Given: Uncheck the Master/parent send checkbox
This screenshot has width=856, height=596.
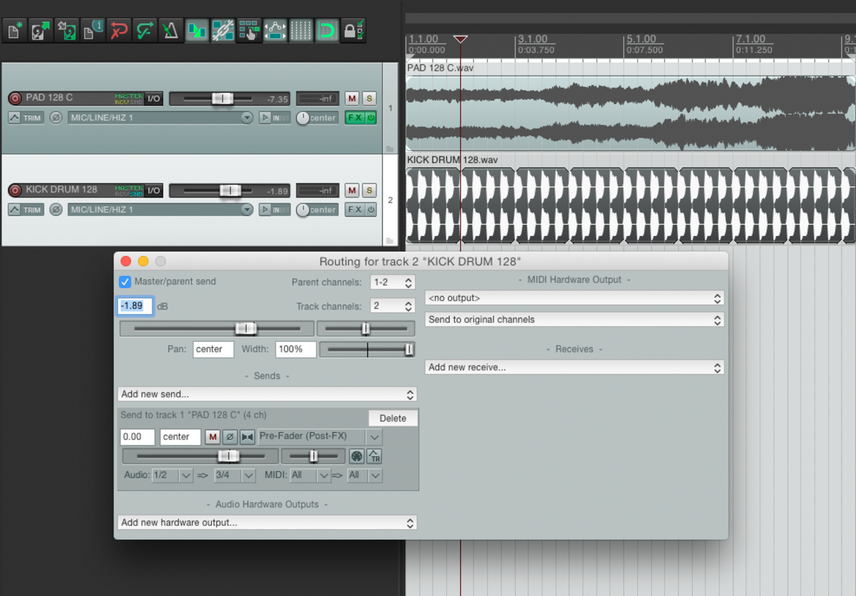Looking at the screenshot, I should click(125, 282).
